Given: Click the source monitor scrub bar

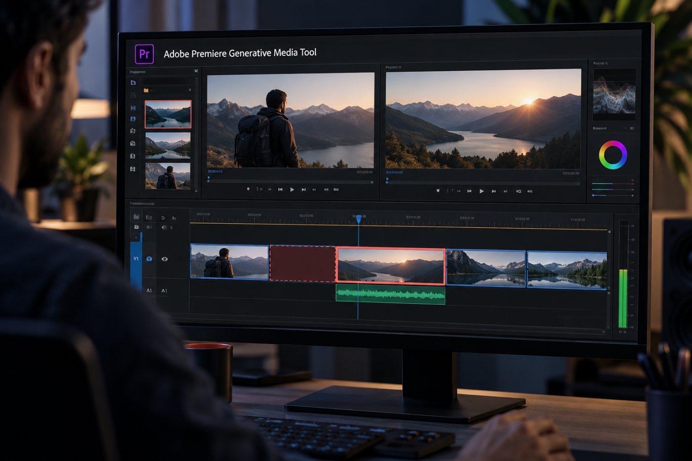Looking at the screenshot, I should (x=291, y=182).
